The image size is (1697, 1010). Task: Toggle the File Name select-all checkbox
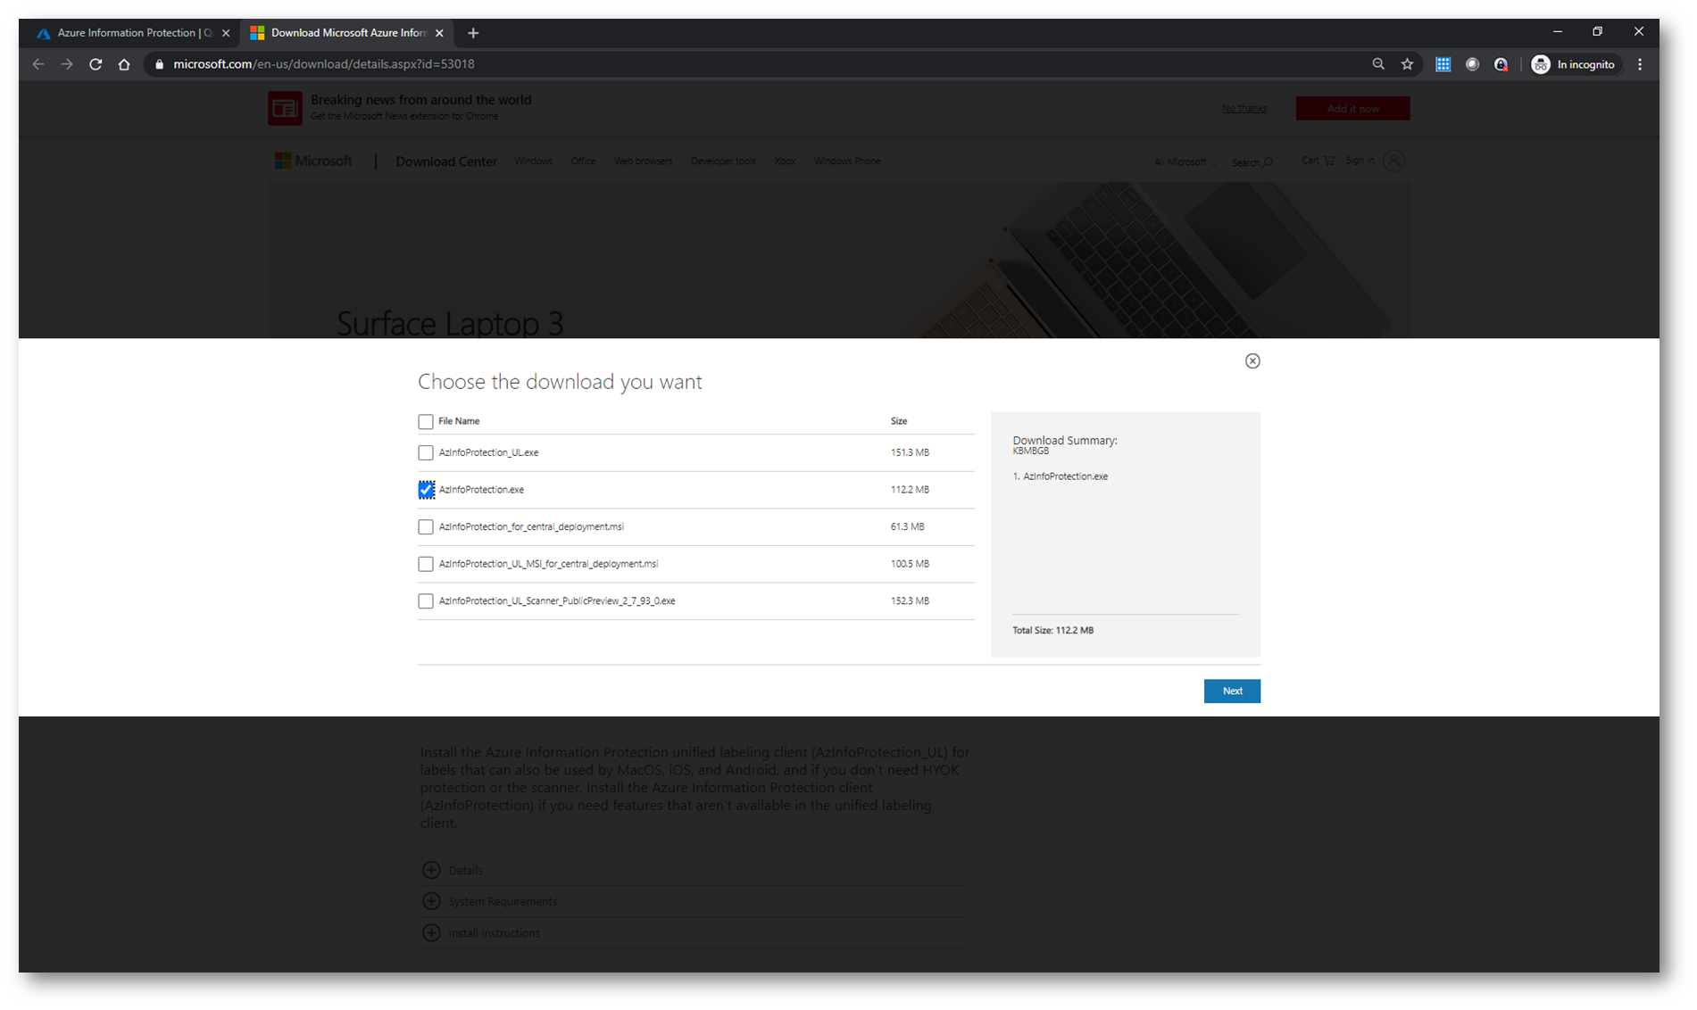tap(426, 421)
